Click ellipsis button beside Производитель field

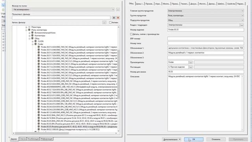click(191, 62)
